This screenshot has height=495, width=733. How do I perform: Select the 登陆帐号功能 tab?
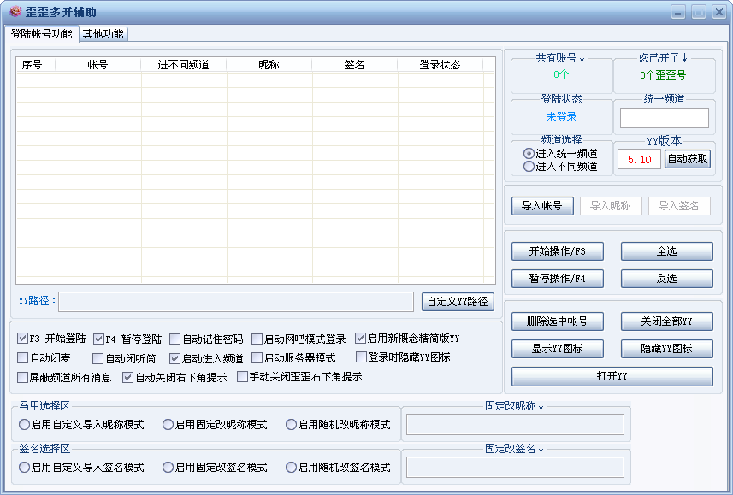(x=42, y=34)
